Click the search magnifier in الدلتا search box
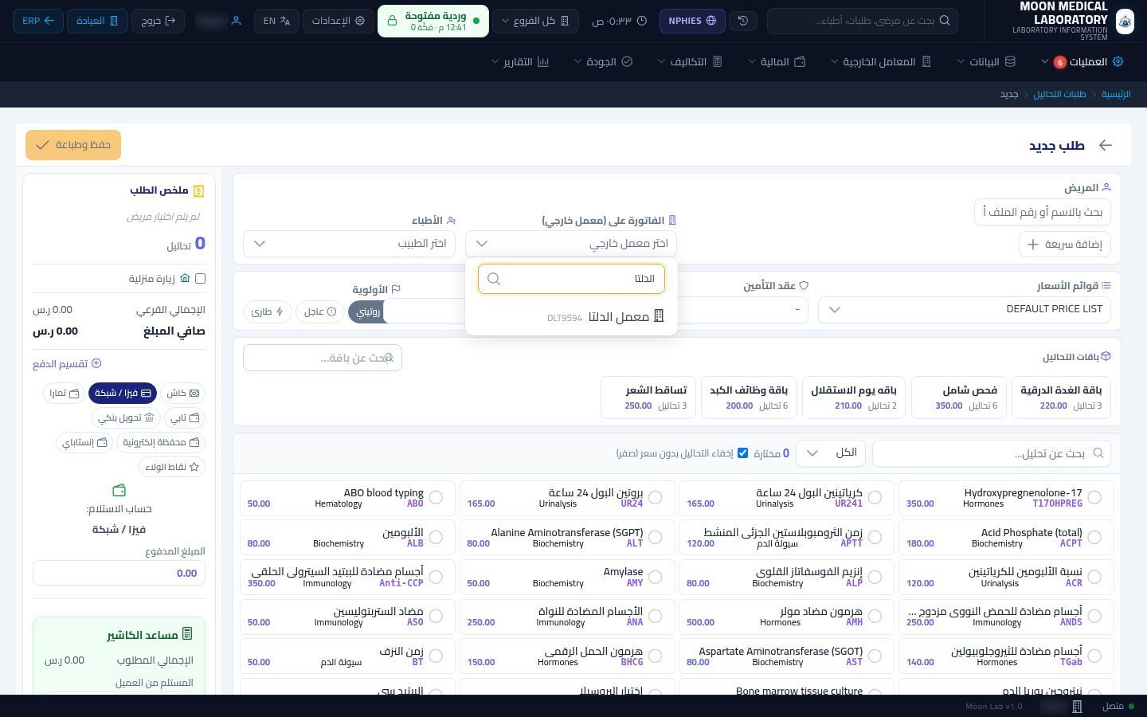Screen dimensions: 1147x717 pos(494,279)
